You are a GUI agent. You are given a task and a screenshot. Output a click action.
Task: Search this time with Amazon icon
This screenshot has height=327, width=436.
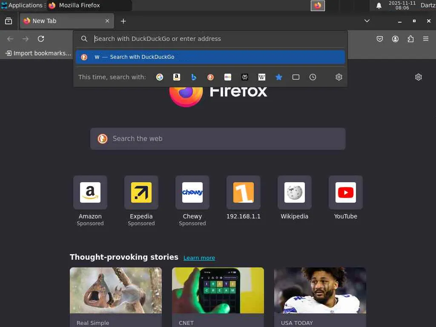(177, 77)
